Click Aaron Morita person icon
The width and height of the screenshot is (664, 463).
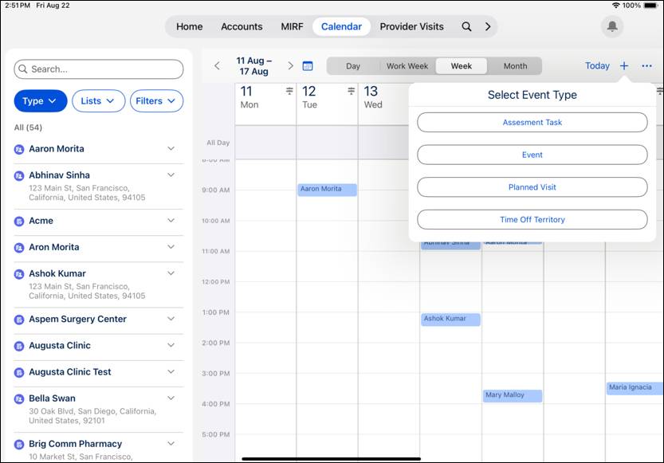[19, 149]
